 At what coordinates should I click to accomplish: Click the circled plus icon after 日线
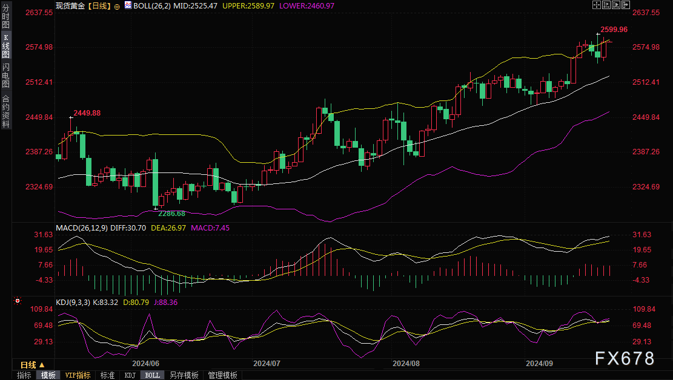pyautogui.click(x=117, y=7)
